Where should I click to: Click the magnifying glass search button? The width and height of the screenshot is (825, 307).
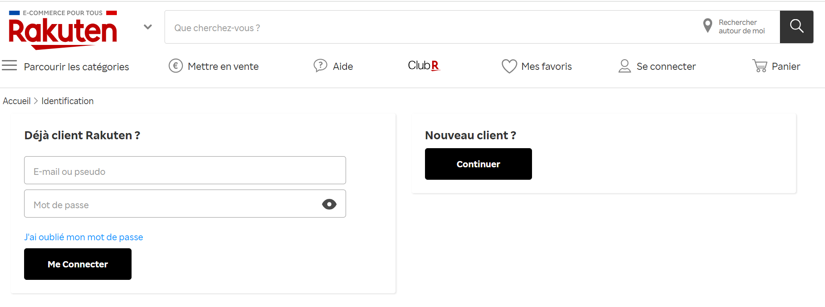796,27
